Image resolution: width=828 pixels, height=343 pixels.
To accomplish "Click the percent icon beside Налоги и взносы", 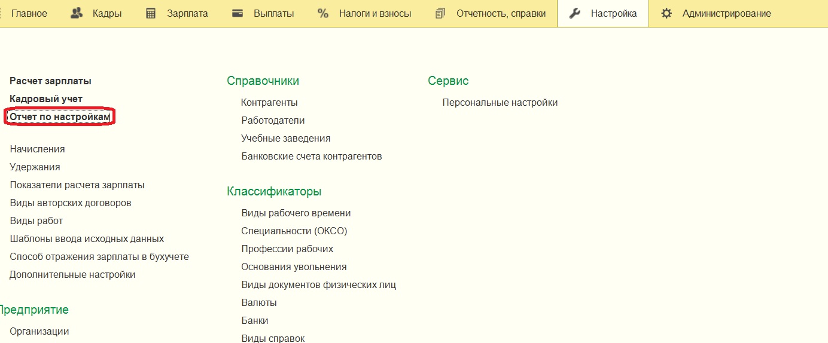I will tap(323, 13).
